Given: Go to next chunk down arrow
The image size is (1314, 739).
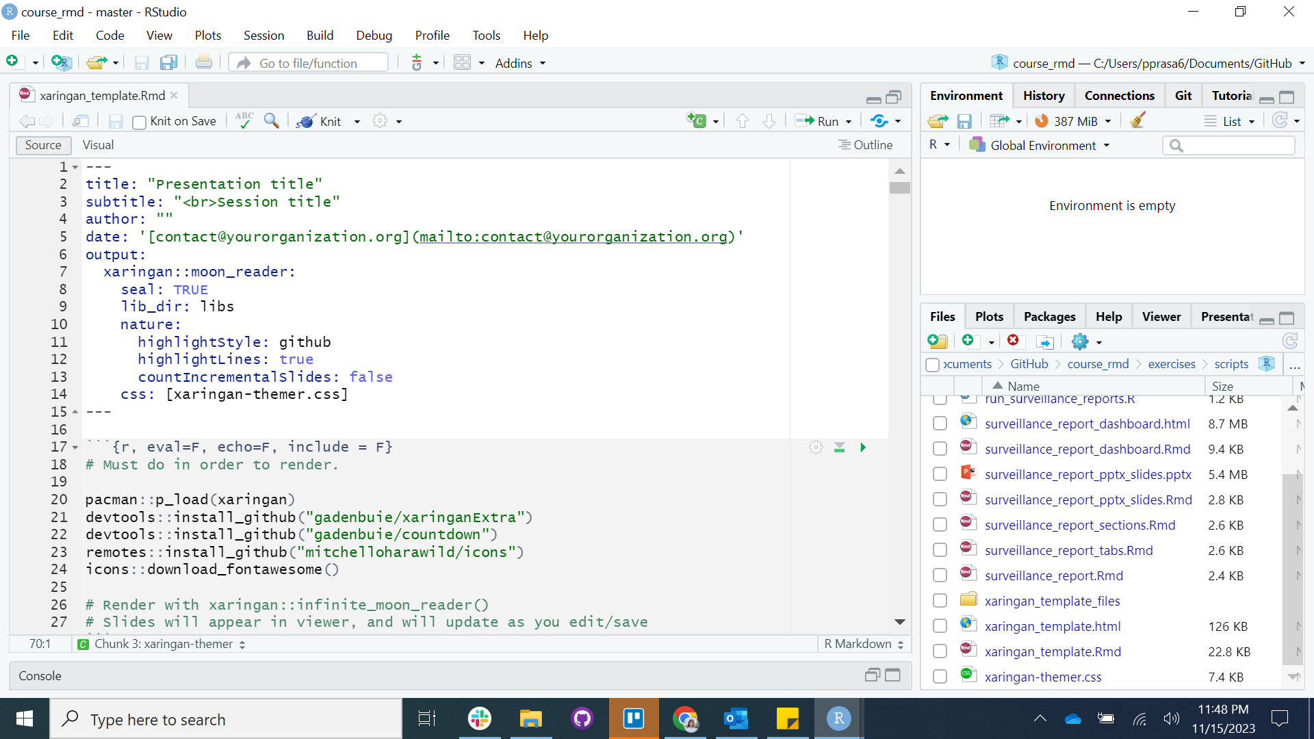Looking at the screenshot, I should coord(769,121).
